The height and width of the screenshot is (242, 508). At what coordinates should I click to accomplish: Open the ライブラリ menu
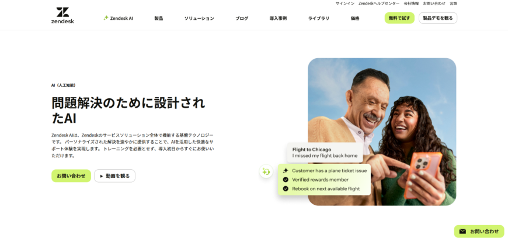[318, 19]
